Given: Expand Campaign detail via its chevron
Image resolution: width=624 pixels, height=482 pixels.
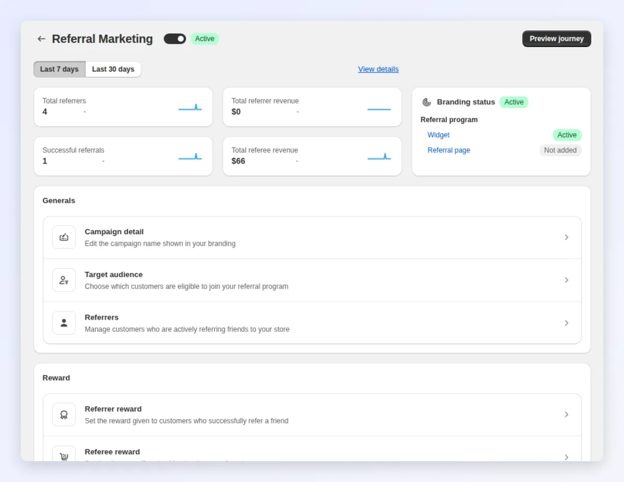Looking at the screenshot, I should pos(566,238).
